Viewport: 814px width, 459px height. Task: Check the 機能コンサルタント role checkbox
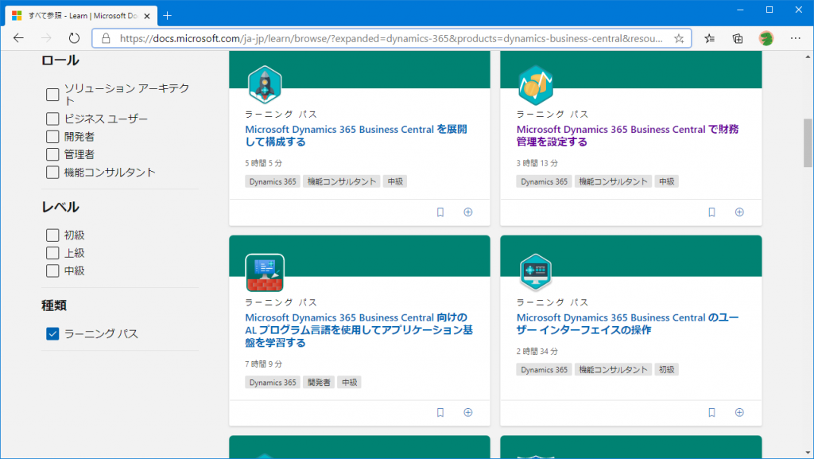click(x=52, y=172)
